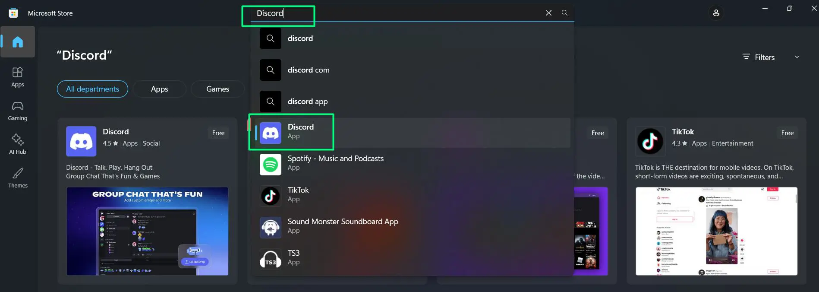Image resolution: width=819 pixels, height=292 pixels.
Task: Select the 'discord' search suggestion
Action: click(x=413, y=38)
